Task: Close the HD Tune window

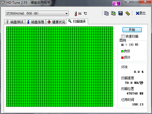Action: tap(145, 2)
